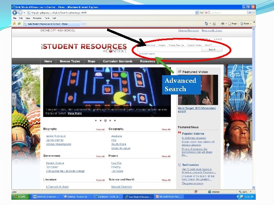Click the Popular Science news heading
274x205 pixels.
point(193,134)
